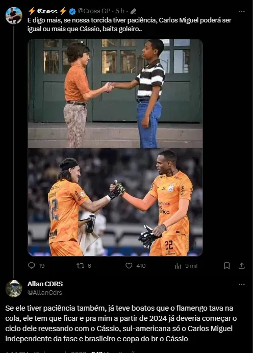
Task: Retweet the Cross post showing 6 reposts
Action: (x=81, y=266)
